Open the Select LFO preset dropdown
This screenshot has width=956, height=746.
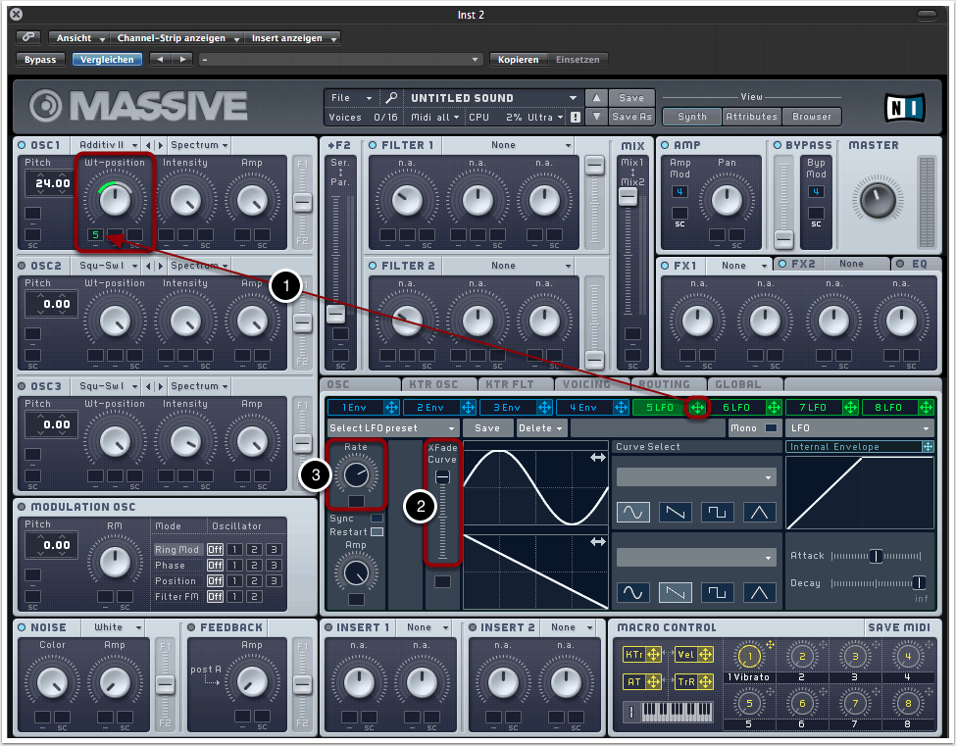[393, 428]
